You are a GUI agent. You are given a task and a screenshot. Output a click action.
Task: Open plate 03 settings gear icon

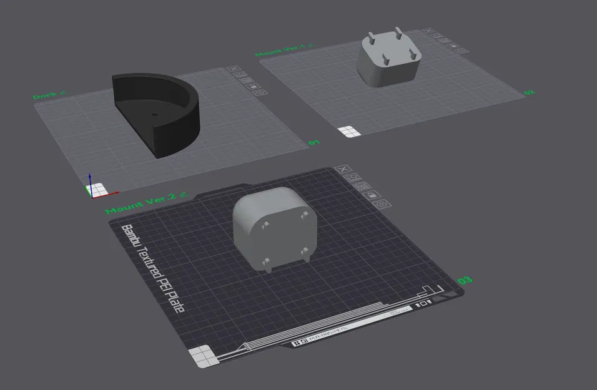382,204
